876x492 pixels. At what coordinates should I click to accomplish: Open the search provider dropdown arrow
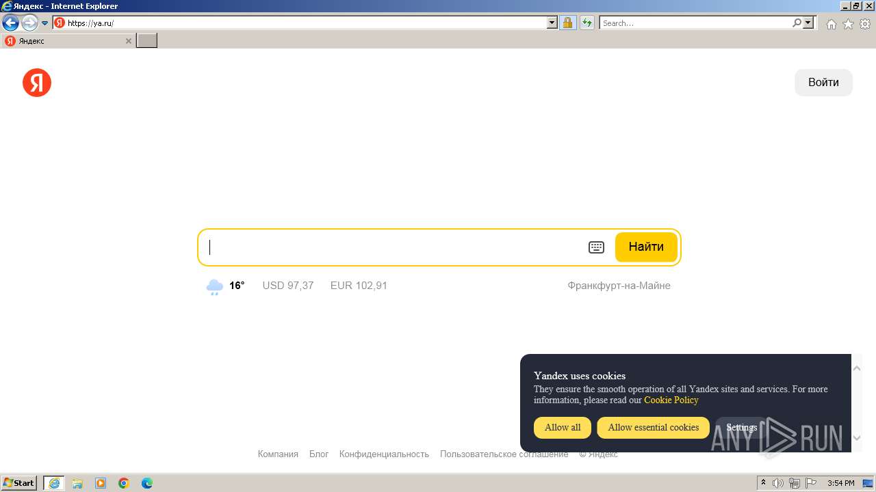click(809, 23)
